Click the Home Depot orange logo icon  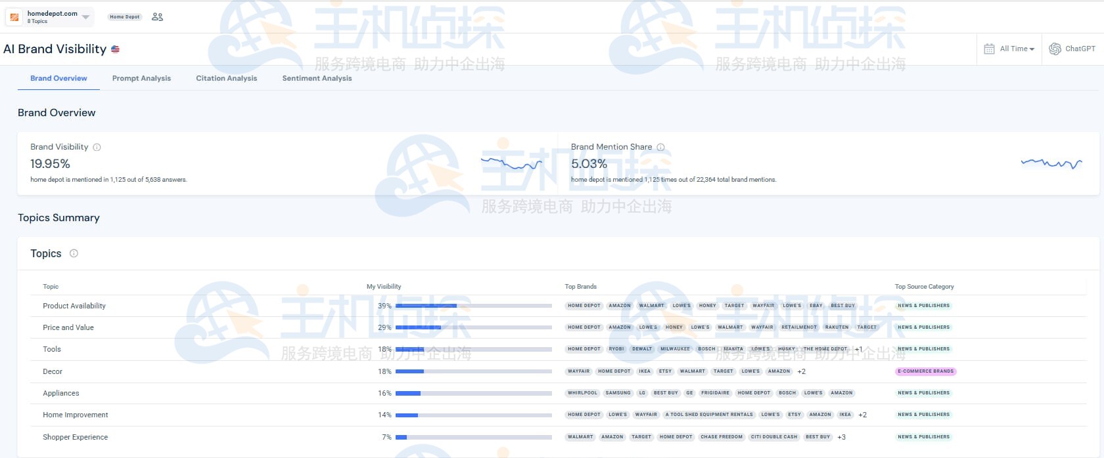tap(14, 17)
